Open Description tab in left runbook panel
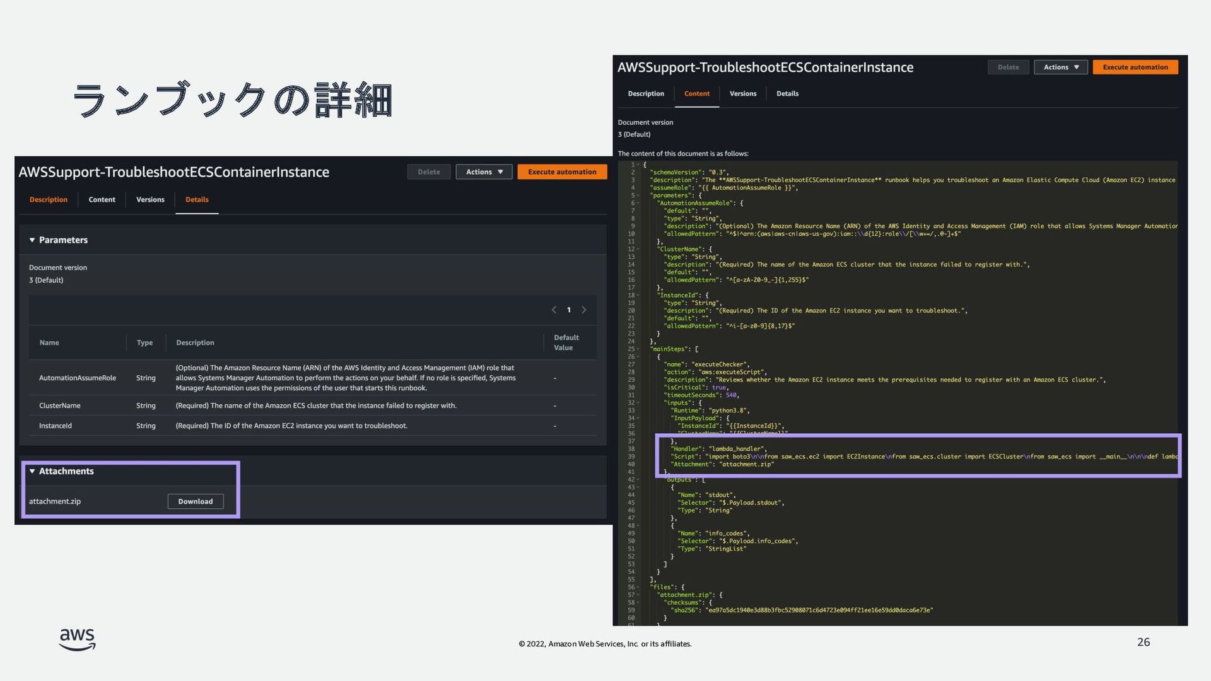This screenshot has width=1211, height=681. click(49, 199)
